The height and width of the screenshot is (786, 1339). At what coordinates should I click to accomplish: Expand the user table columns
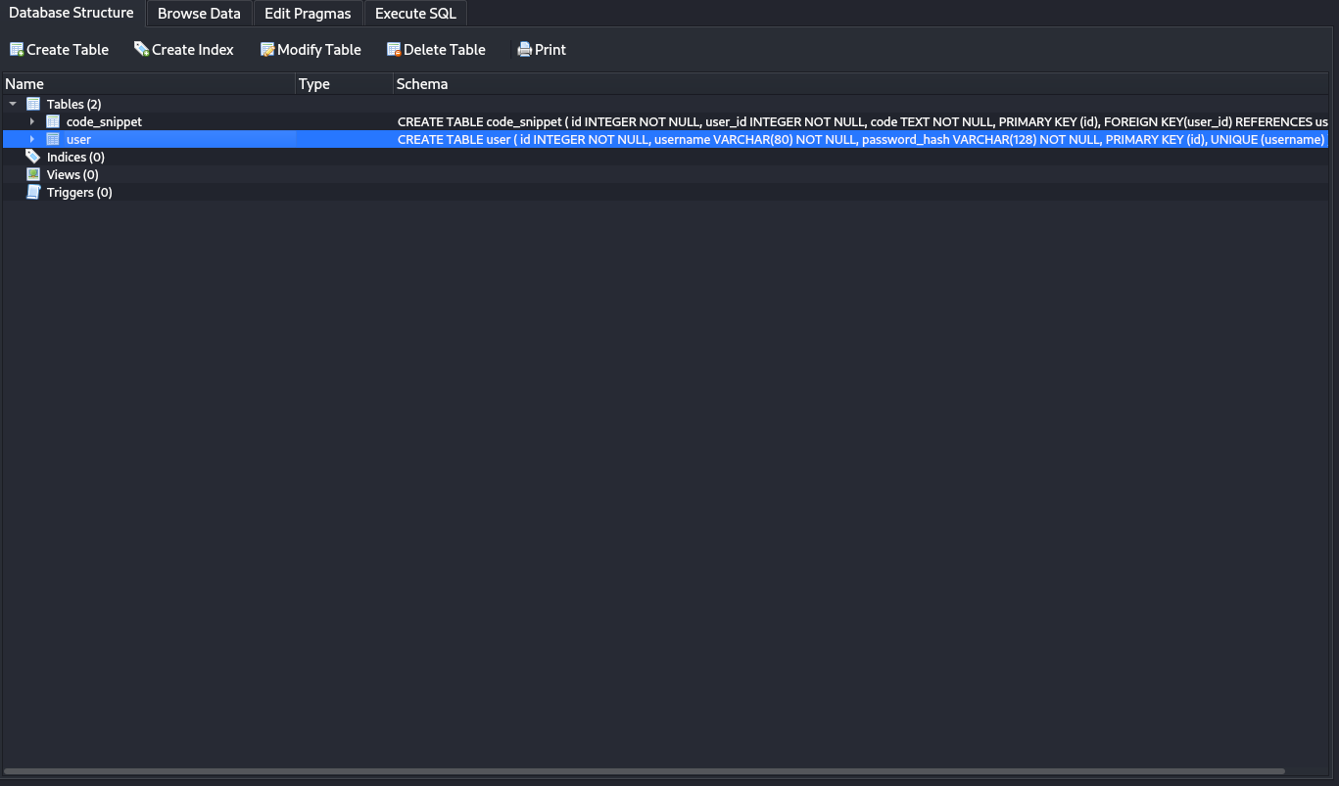[32, 139]
